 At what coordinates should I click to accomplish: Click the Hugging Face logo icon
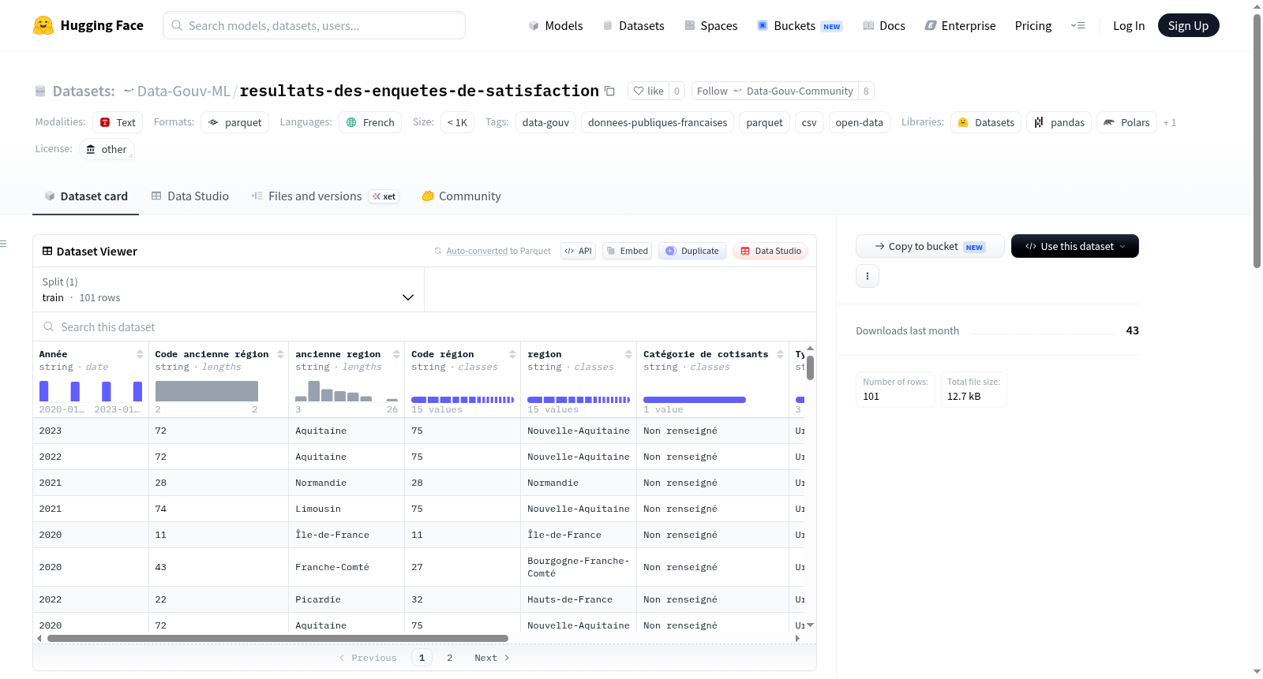pos(43,25)
